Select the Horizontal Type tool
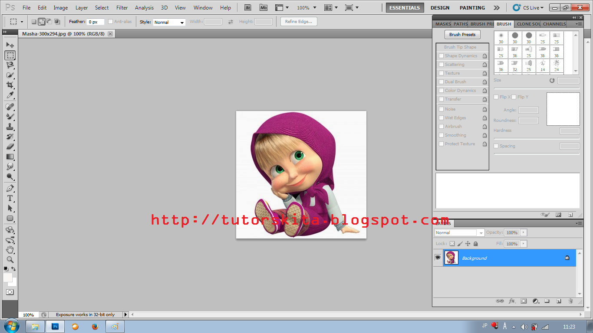The height and width of the screenshot is (333, 593). tap(10, 198)
